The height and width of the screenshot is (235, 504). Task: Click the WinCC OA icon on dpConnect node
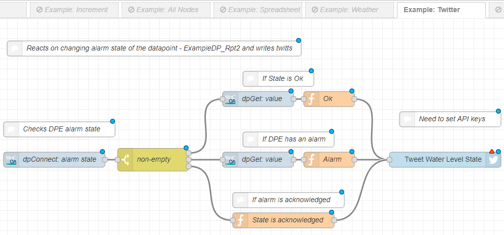(x=11, y=160)
